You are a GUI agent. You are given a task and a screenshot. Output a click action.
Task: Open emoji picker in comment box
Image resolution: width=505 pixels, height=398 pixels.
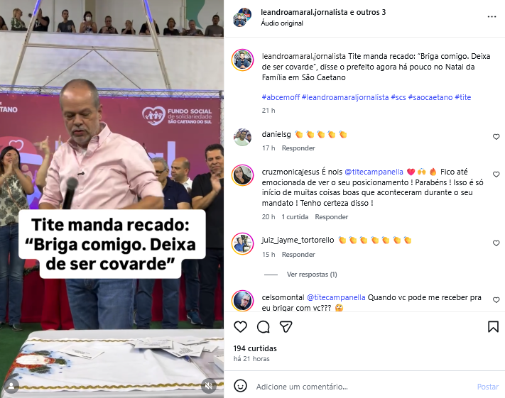coord(240,386)
